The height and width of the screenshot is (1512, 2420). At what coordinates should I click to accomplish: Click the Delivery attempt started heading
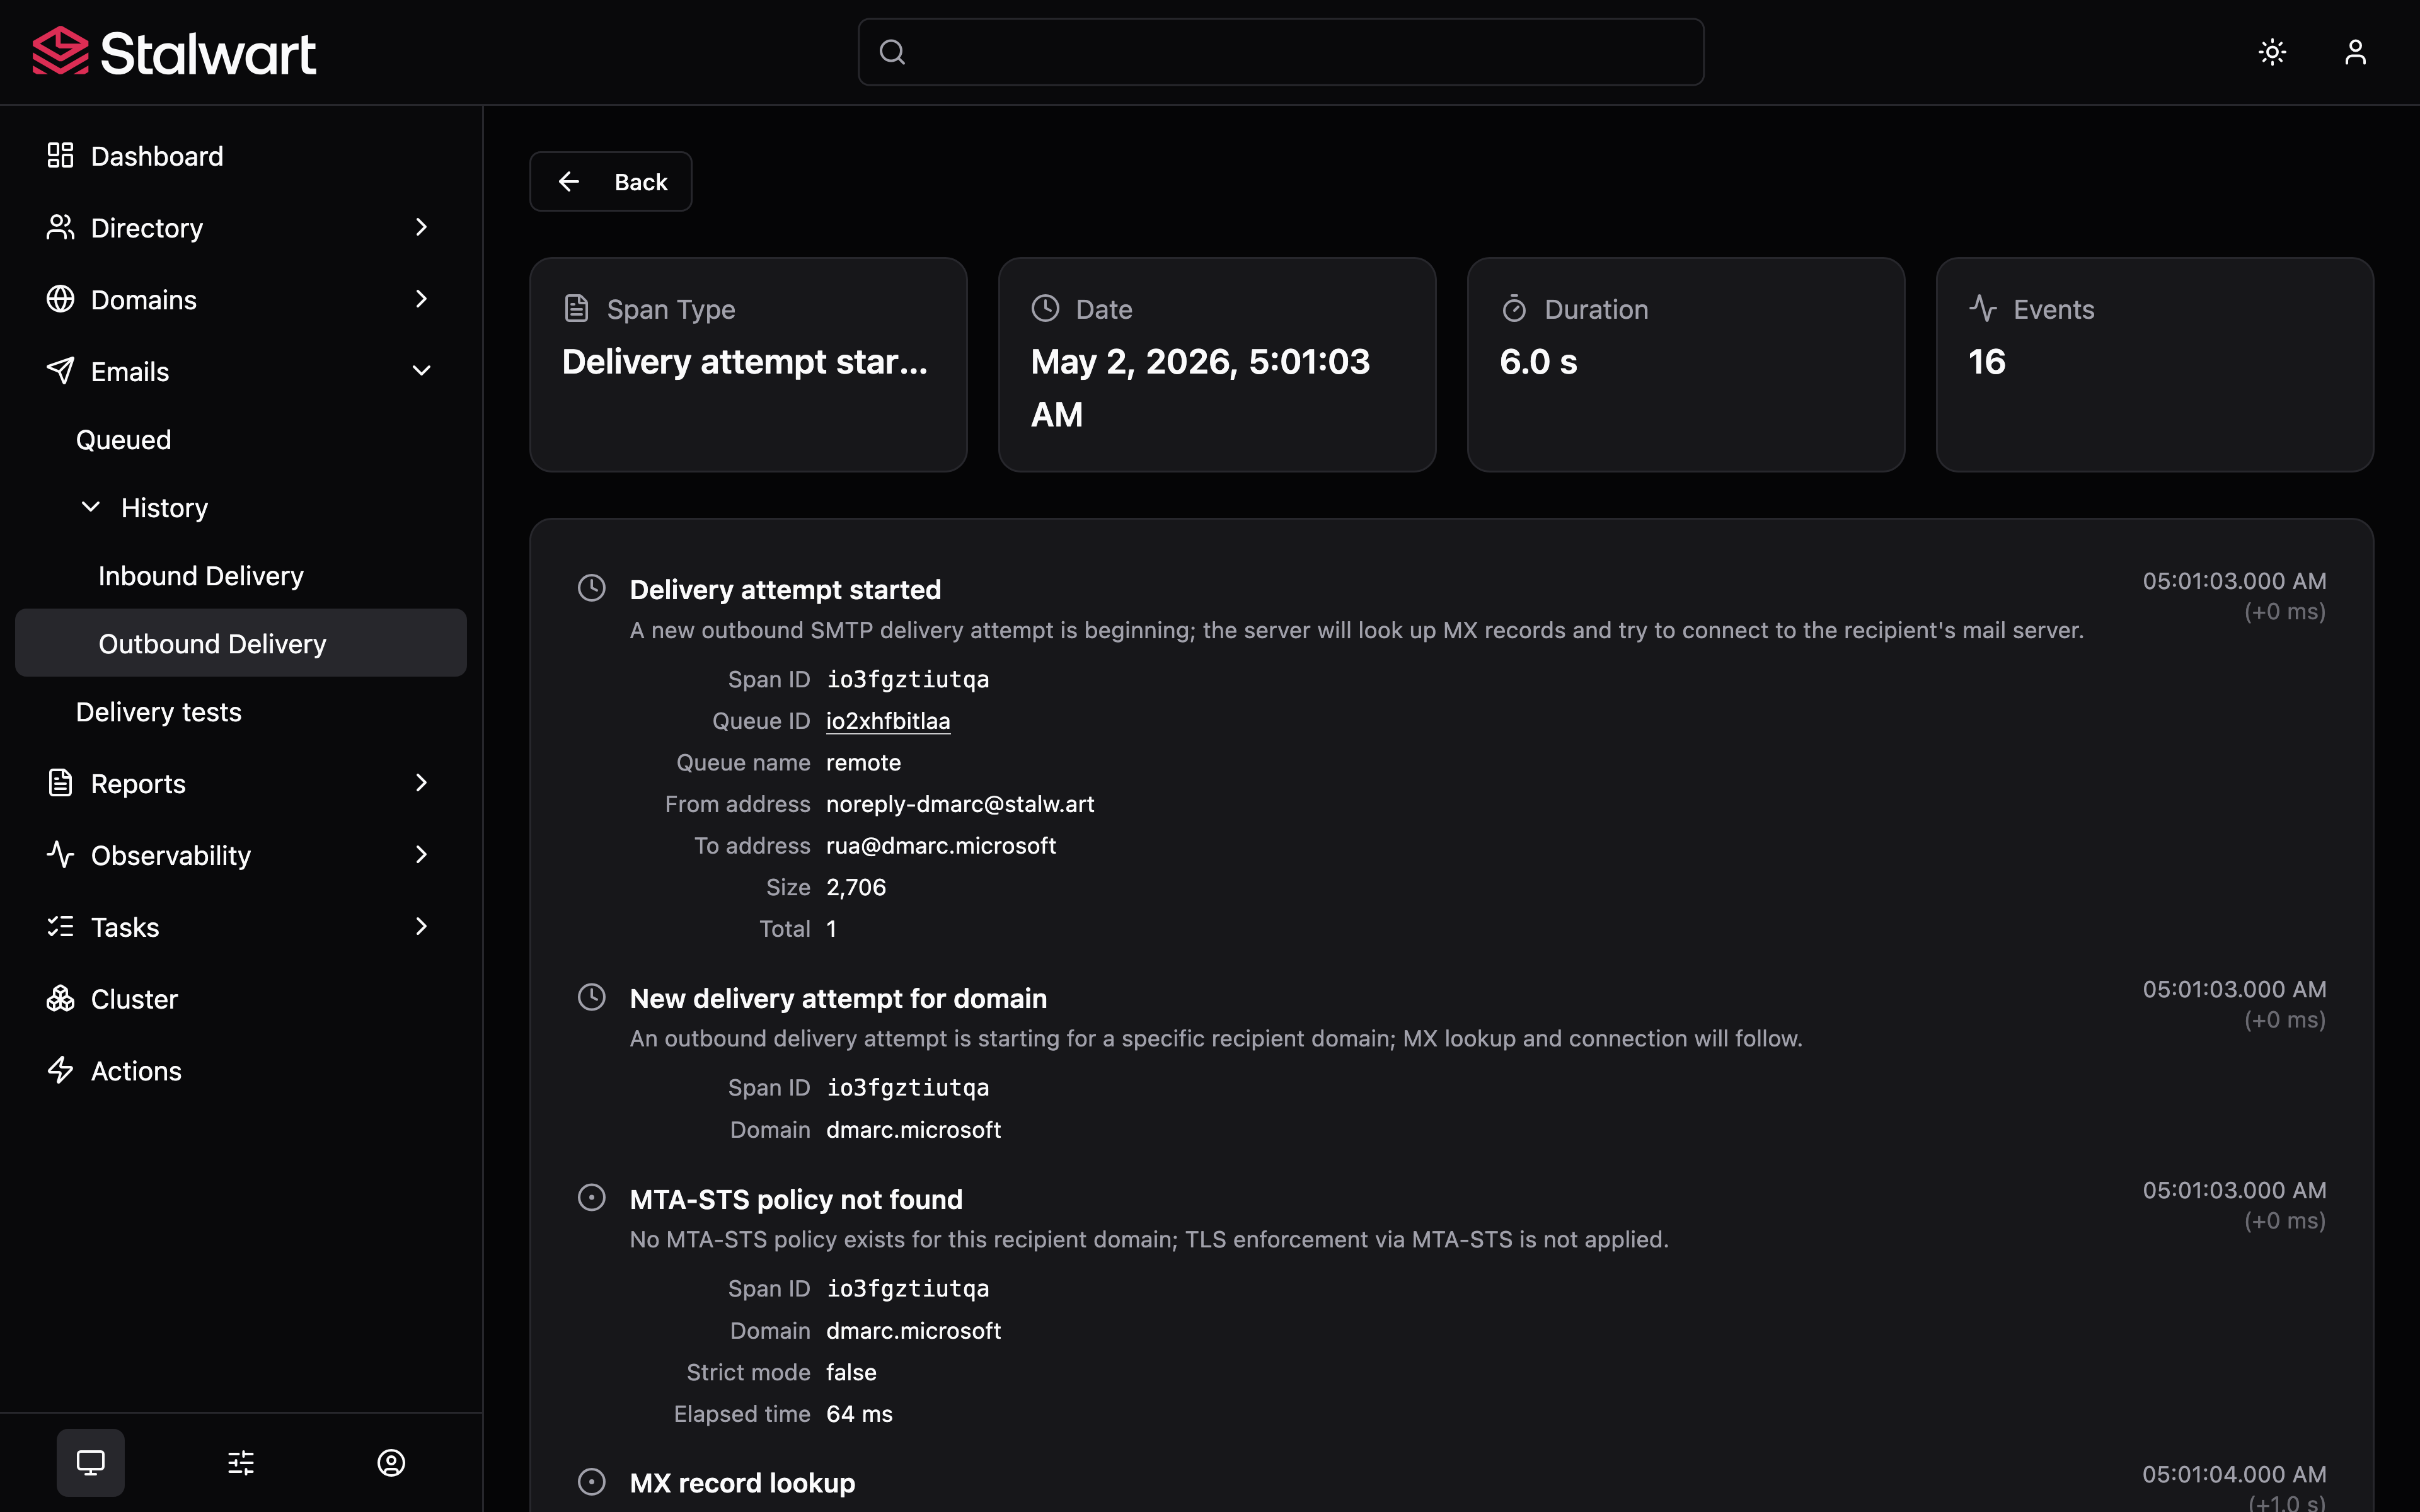pyautogui.click(x=785, y=590)
